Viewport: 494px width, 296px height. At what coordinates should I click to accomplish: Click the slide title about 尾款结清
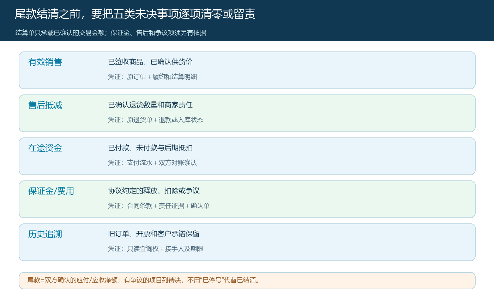click(x=135, y=14)
